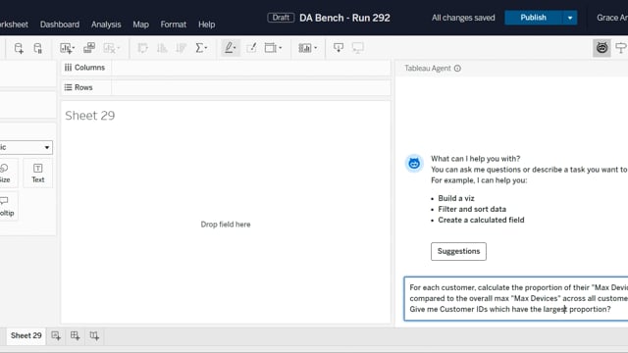Open the Analysis menu

[106, 25]
